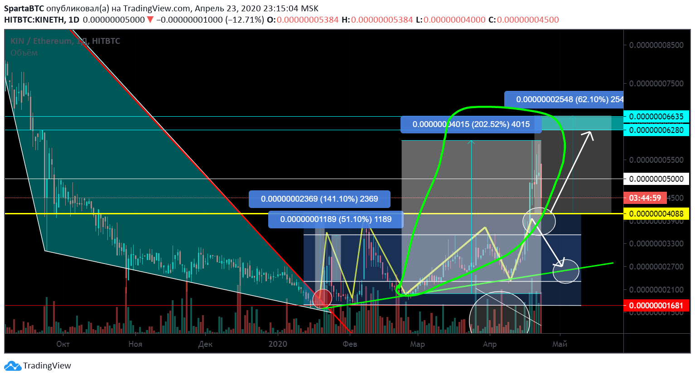Viewport: 695px width, 378px height.
Task: Click the TradingView cloud logo icon
Action: click(13, 366)
